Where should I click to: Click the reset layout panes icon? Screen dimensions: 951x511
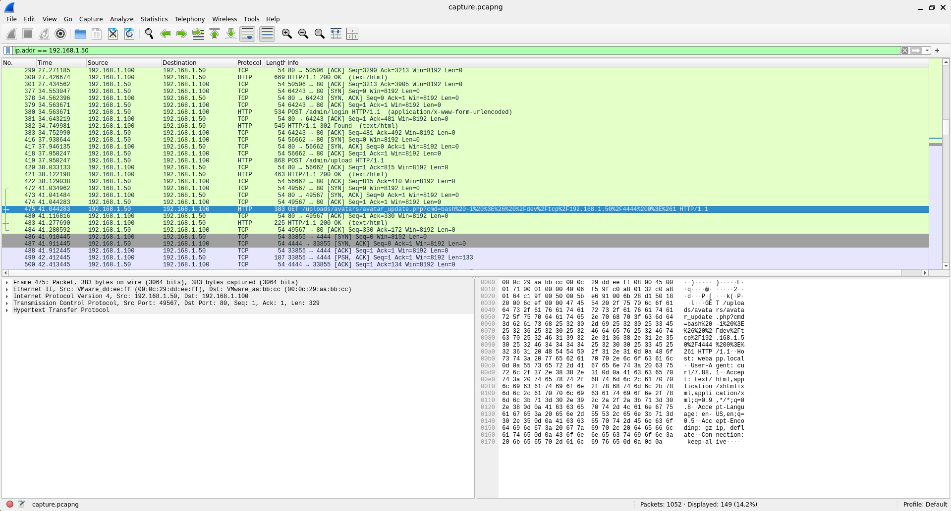(x=352, y=34)
